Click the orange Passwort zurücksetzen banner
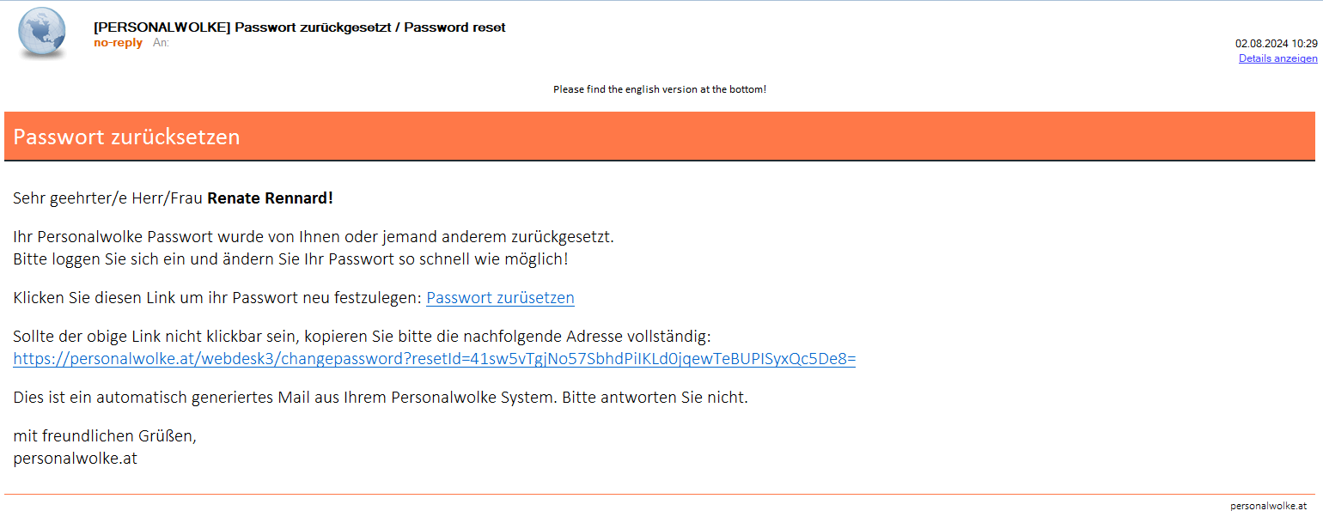 coord(659,137)
